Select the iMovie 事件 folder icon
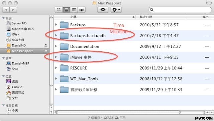The width and height of the screenshot is (214, 121). pyautogui.click(x=64, y=57)
